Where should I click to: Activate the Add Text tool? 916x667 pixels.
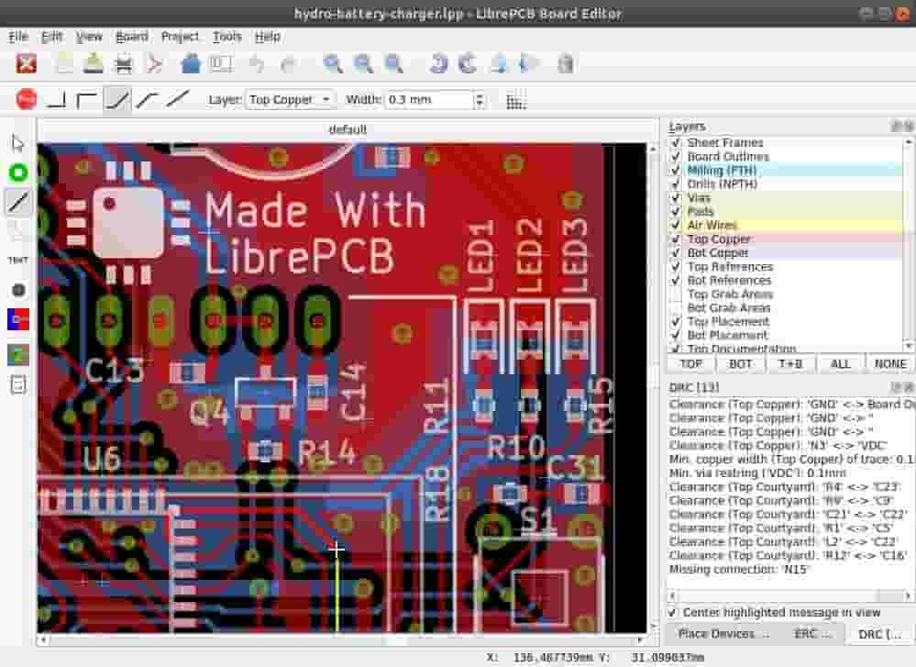pos(16,260)
